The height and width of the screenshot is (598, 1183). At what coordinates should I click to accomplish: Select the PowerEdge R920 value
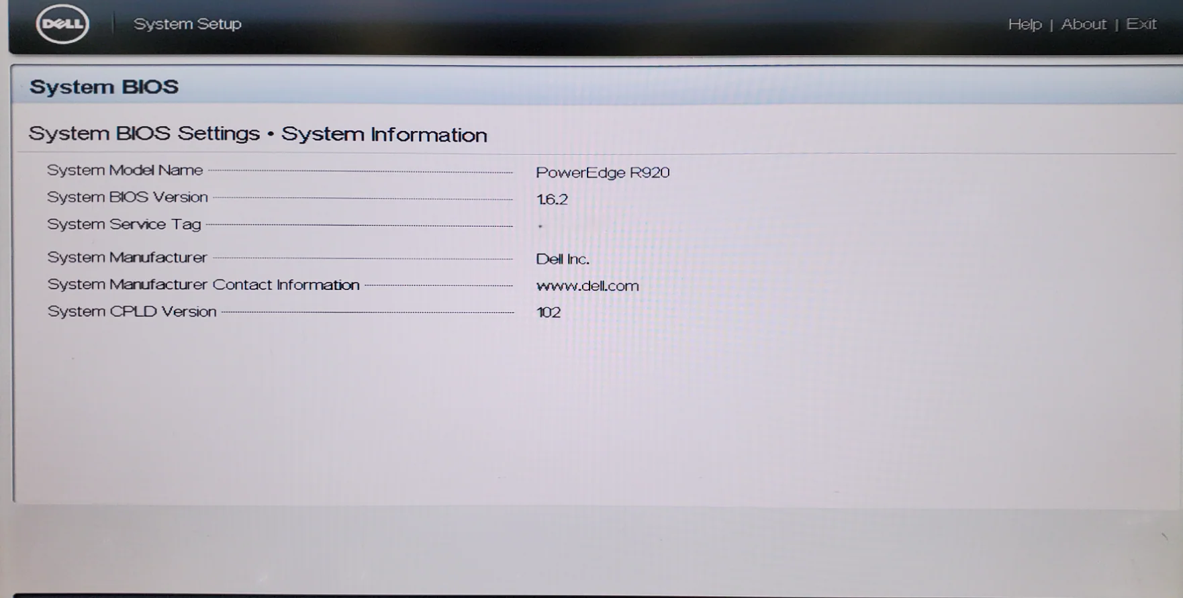pos(602,172)
